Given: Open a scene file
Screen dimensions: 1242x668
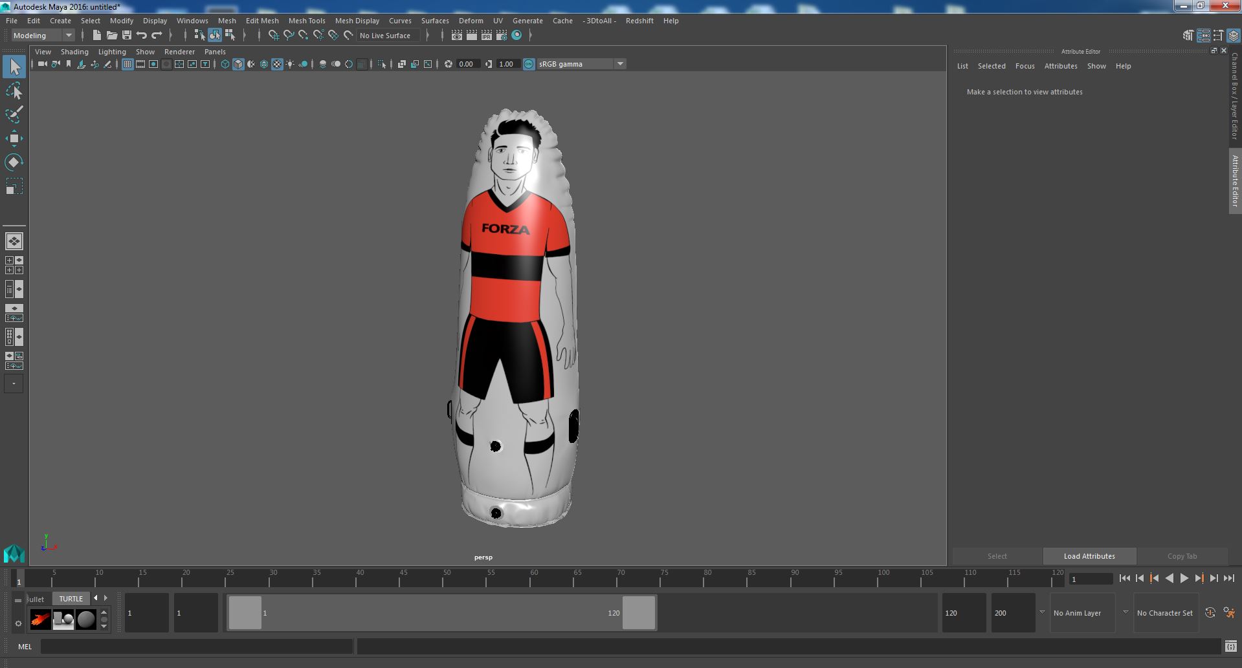Looking at the screenshot, I should [112, 36].
